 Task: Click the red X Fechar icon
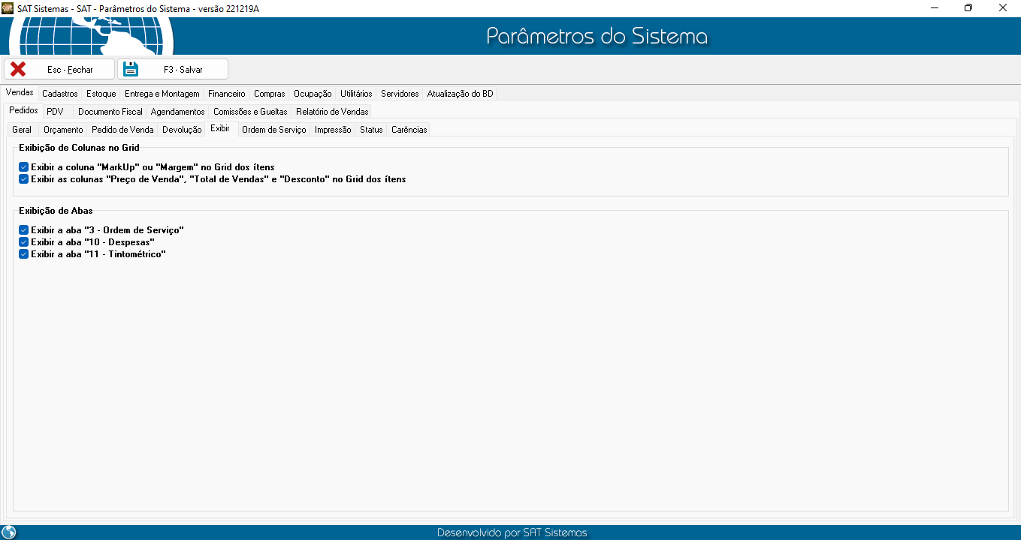pos(18,69)
